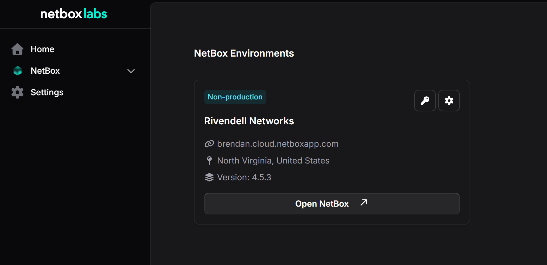
Task: Click the Non-production environment badge
Action: point(235,97)
